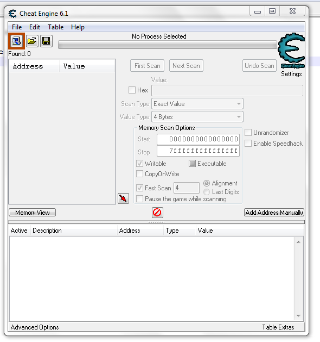This screenshot has width=320, height=342.
Task: Open a cheat table file icon
Action: point(32,41)
